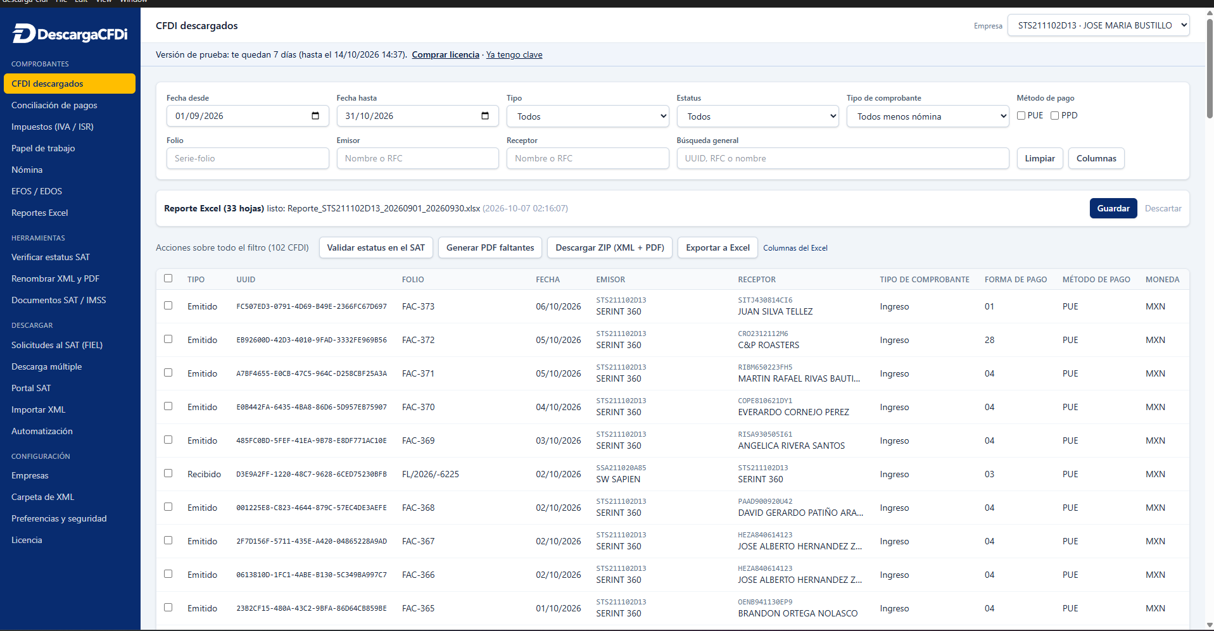This screenshot has width=1214, height=631.
Task: Click Descargar ZIP (XML + PDF)
Action: click(x=610, y=247)
